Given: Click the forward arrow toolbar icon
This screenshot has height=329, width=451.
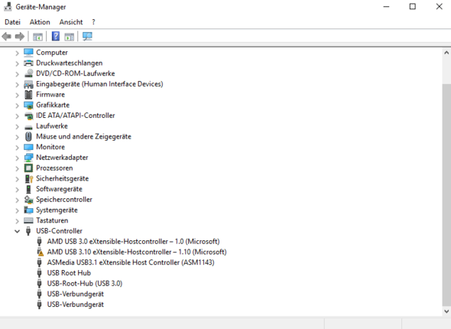Looking at the screenshot, I should point(20,37).
